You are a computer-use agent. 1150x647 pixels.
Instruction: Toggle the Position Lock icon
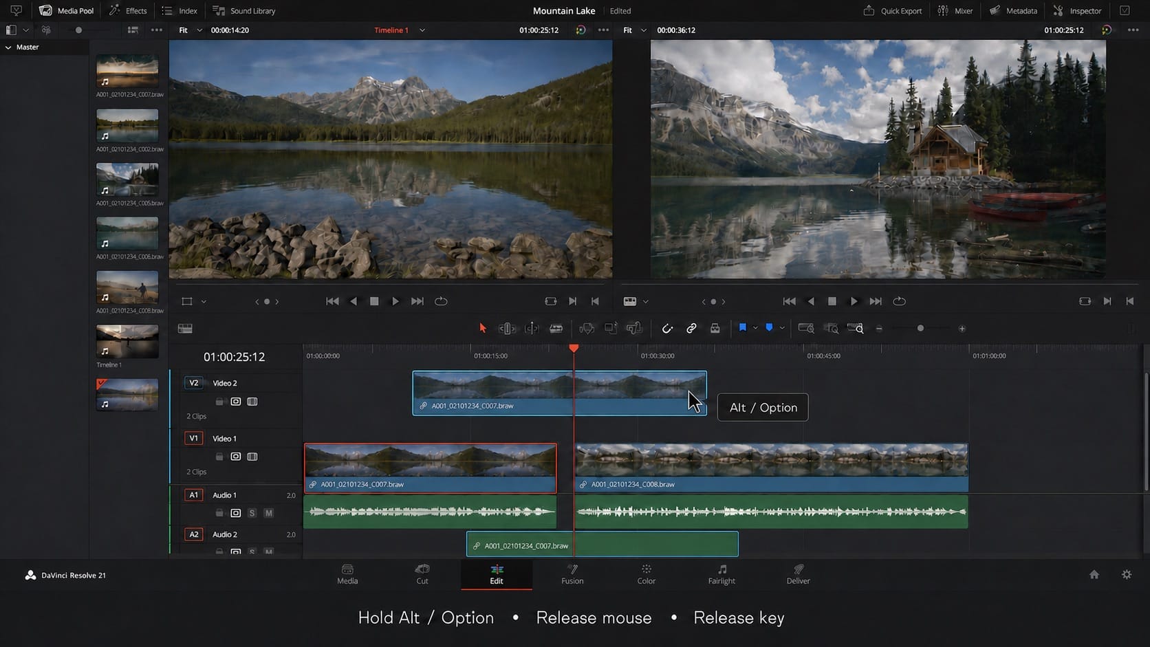[x=715, y=329]
